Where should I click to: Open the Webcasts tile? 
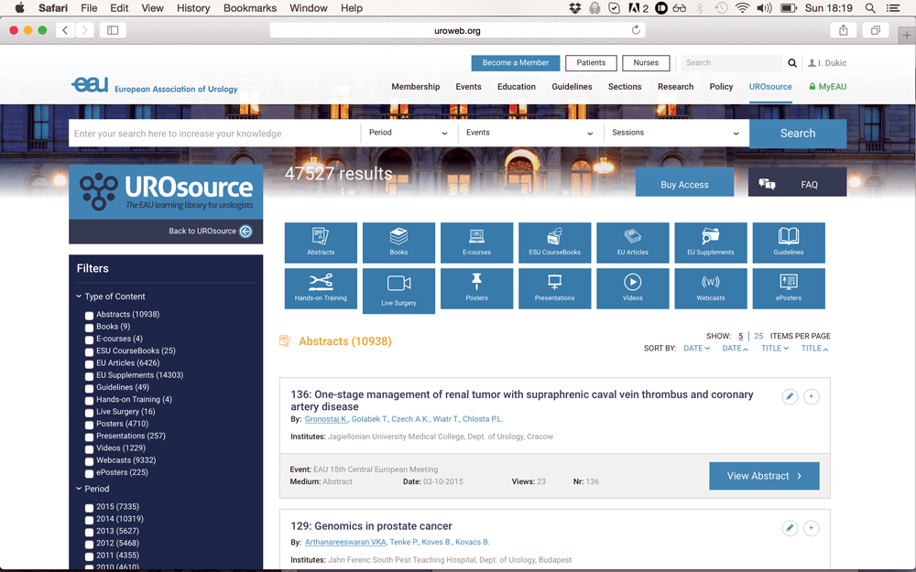tap(710, 288)
